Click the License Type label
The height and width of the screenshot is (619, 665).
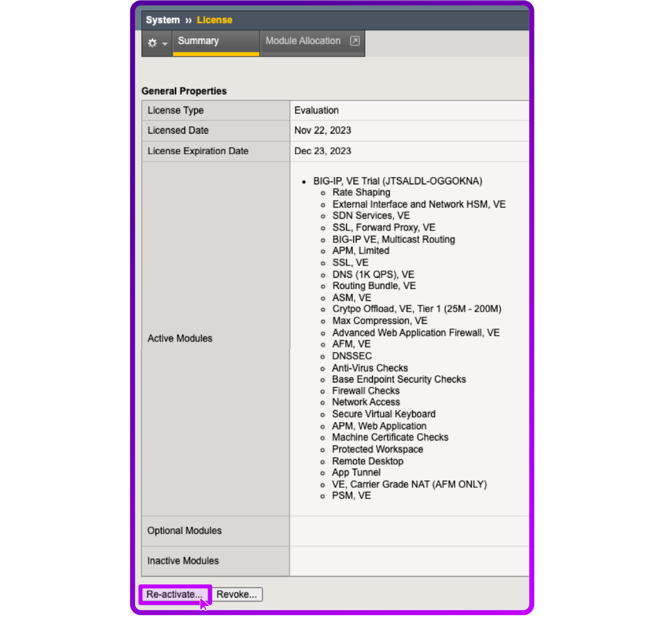pyautogui.click(x=175, y=110)
